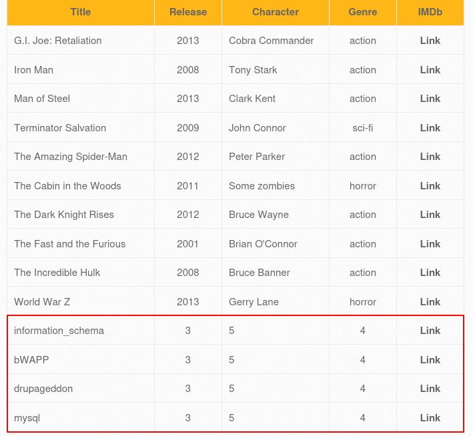The image size is (473, 436).
Task: Open IMDb Link for The Amazing Spider-Man
Action: pos(430,157)
